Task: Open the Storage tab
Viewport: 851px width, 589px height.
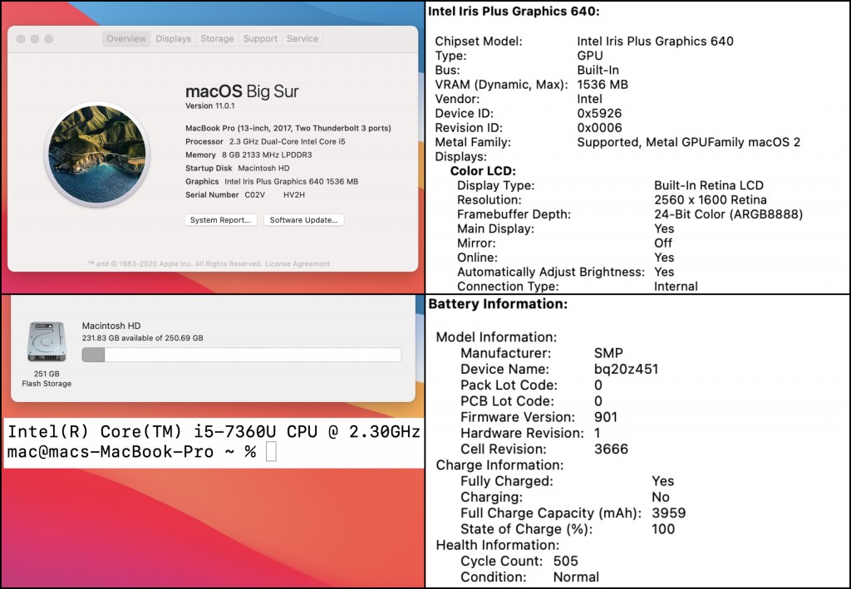Action: (217, 38)
